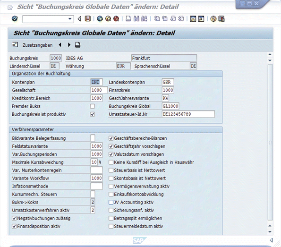Uncheck Geschäftsjahr vorschlagen checkbox
281x247 pixels.
(111, 146)
